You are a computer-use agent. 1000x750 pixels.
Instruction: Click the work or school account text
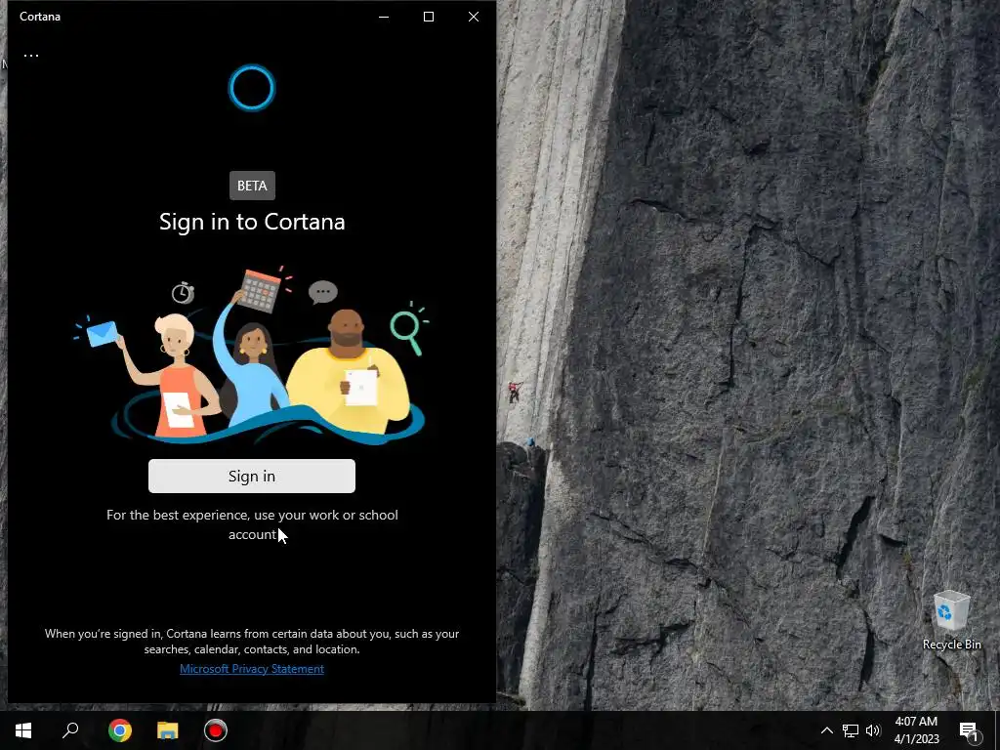pyautogui.click(x=252, y=524)
